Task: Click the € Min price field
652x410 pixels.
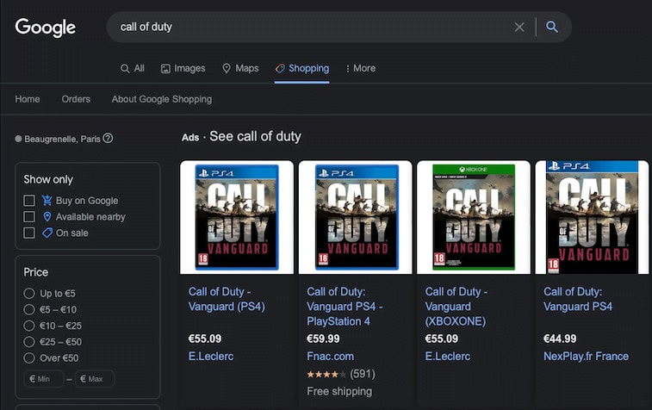Action: [44, 379]
